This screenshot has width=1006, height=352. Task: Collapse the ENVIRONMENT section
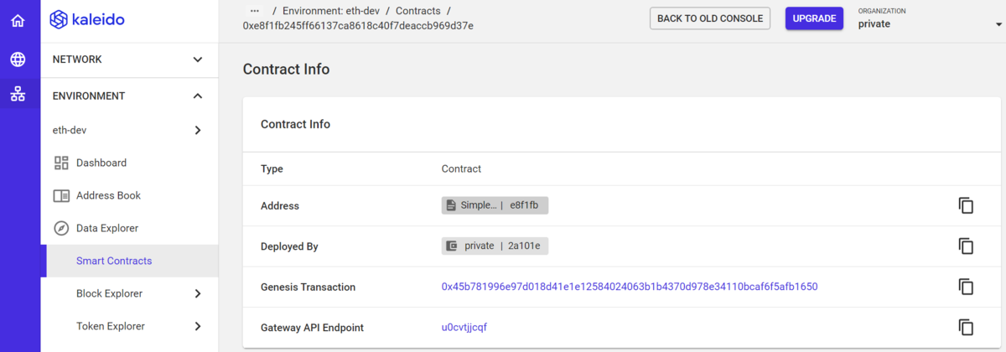coord(198,96)
